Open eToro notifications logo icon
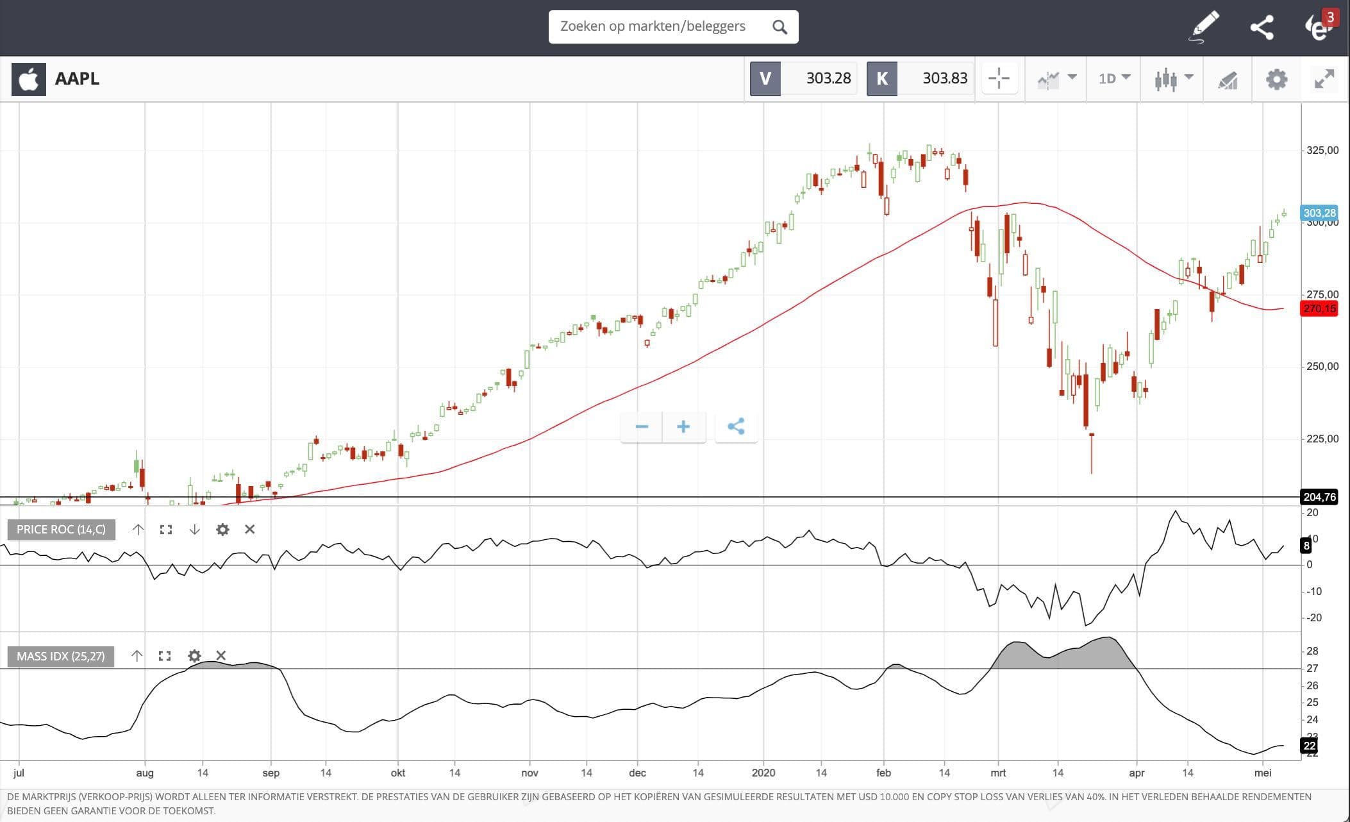This screenshot has width=1350, height=822. [1319, 27]
